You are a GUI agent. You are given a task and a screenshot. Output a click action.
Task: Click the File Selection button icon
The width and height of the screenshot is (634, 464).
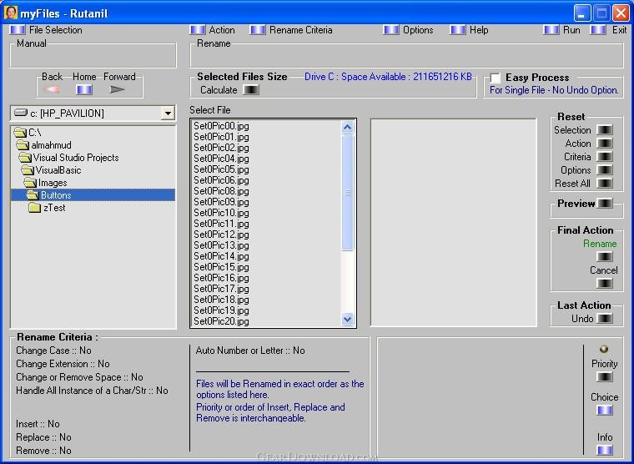[x=18, y=30]
